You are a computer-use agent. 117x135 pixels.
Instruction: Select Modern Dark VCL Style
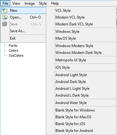(81, 24)
